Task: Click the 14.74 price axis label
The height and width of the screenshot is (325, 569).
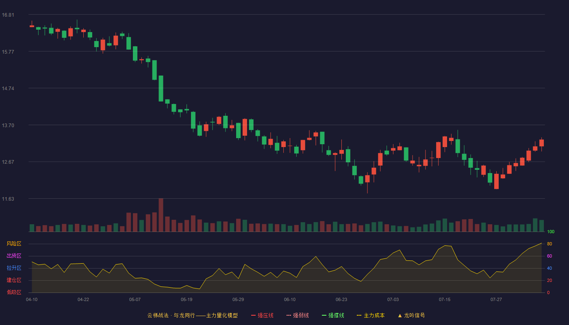Action: (x=8, y=89)
